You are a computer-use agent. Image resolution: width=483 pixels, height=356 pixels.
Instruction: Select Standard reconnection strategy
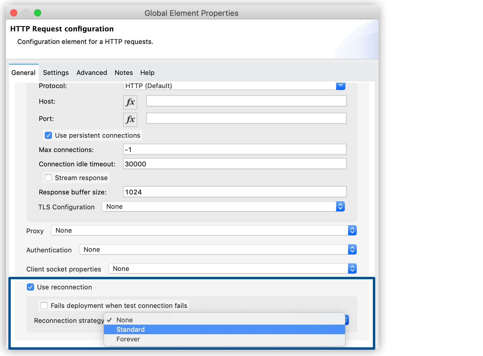click(130, 329)
